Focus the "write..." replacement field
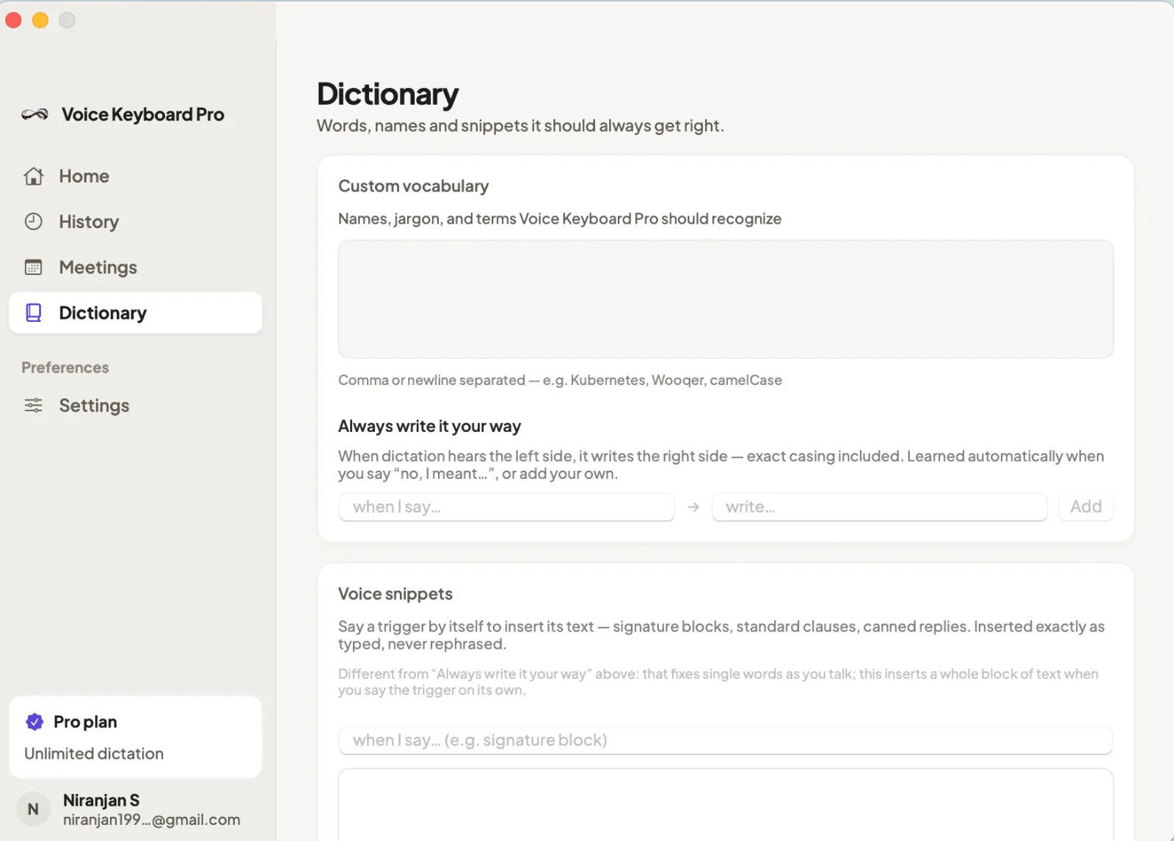 pyautogui.click(x=879, y=507)
